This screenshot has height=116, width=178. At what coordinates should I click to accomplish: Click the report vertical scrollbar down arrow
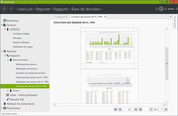(167, 102)
